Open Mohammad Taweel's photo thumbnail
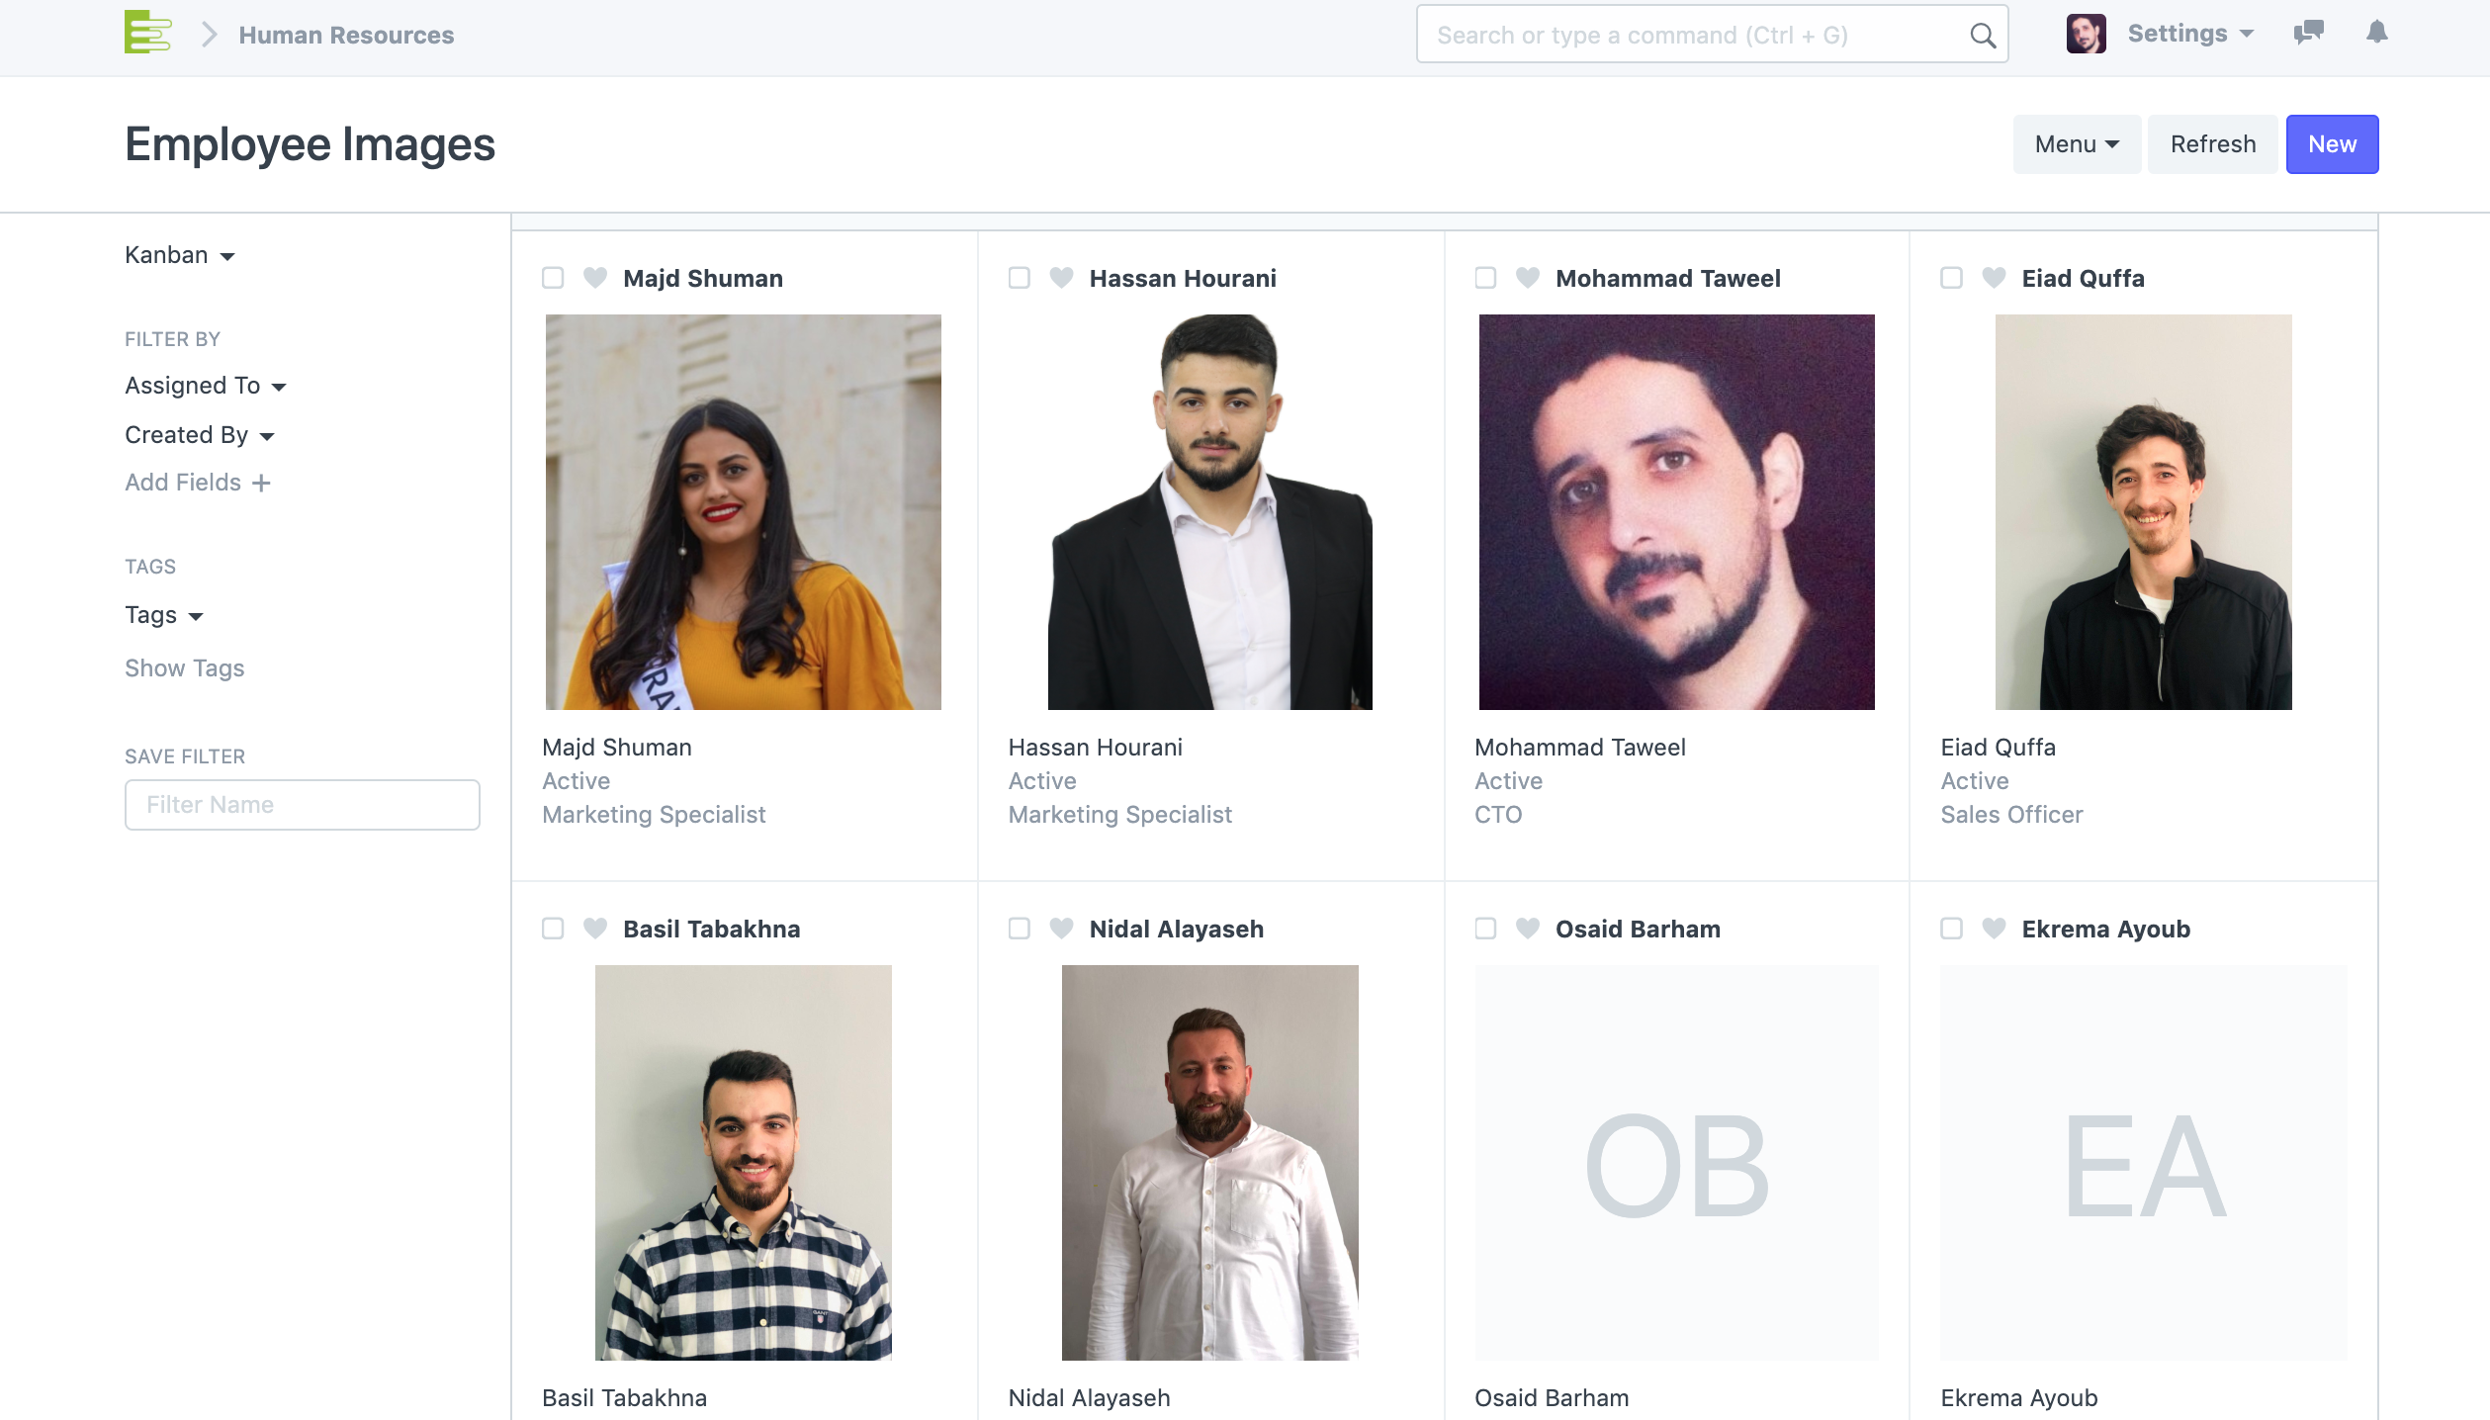Image resolution: width=2490 pixels, height=1420 pixels. click(1676, 512)
